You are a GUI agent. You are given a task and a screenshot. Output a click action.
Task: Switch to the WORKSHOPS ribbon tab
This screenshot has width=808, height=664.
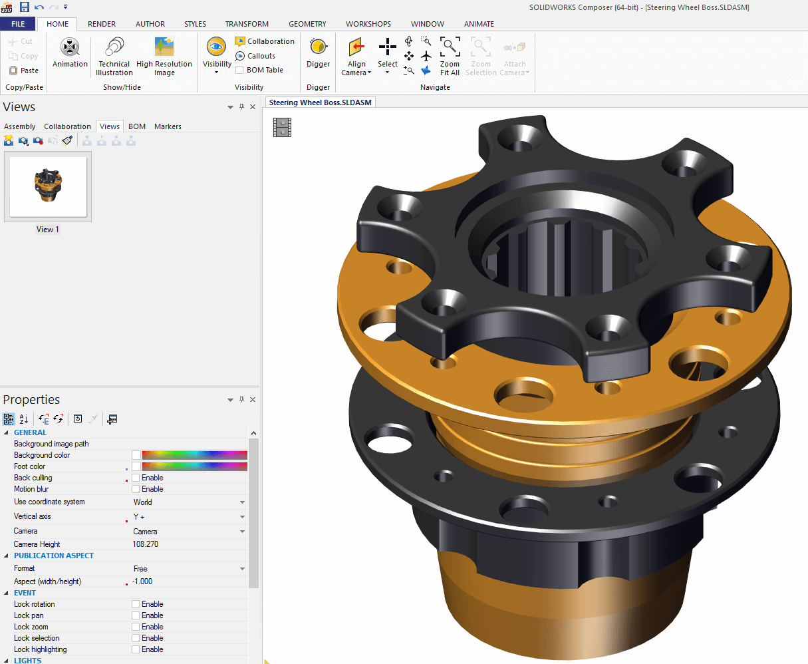tap(368, 24)
